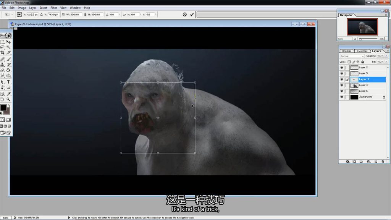Select the Healing Brush tool
The height and width of the screenshot is (220, 391).
3,59
